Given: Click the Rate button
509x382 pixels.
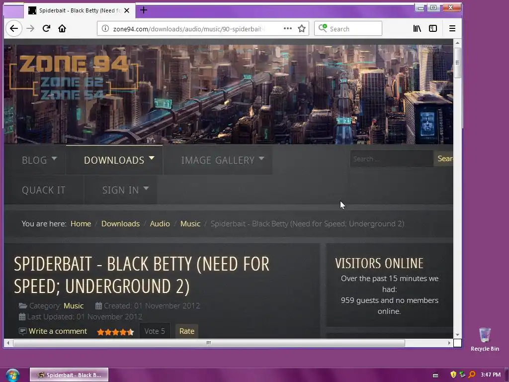Looking at the screenshot, I should click(187, 331).
